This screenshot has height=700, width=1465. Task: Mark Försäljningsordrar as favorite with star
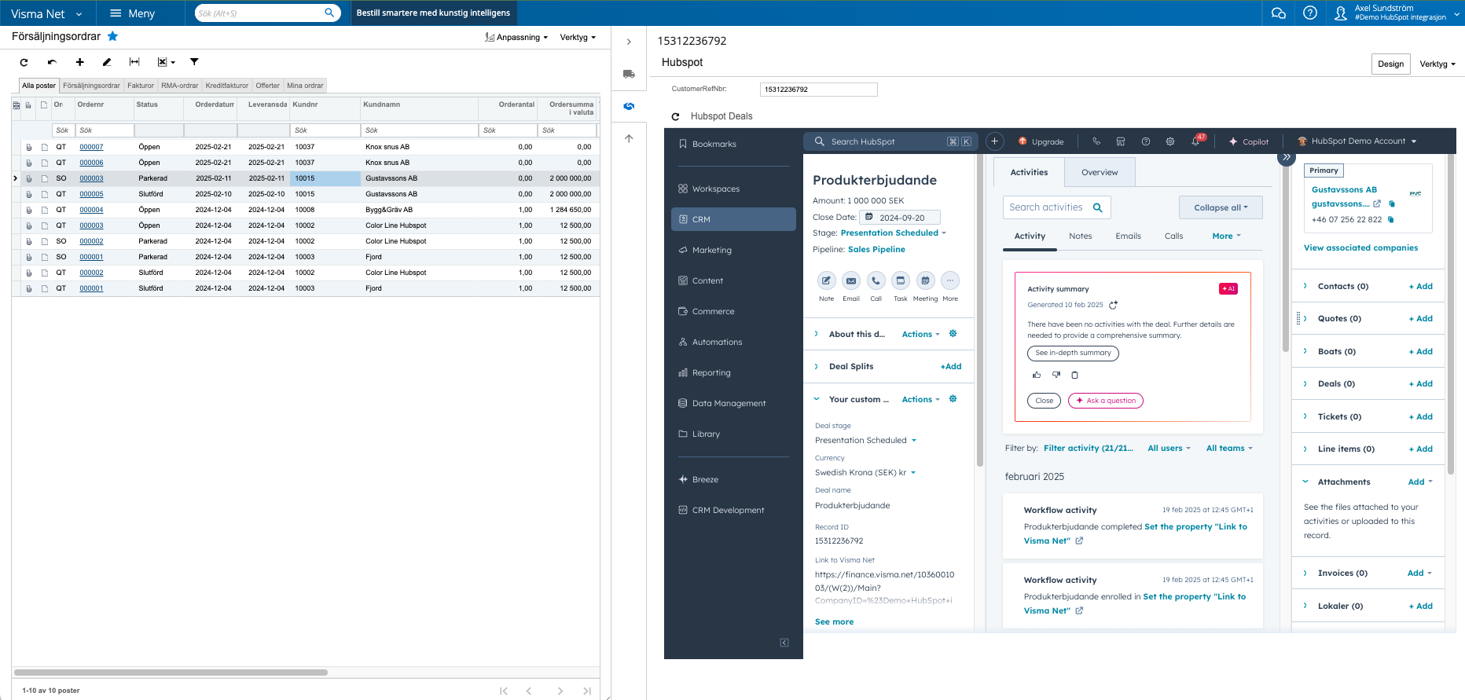tap(112, 36)
